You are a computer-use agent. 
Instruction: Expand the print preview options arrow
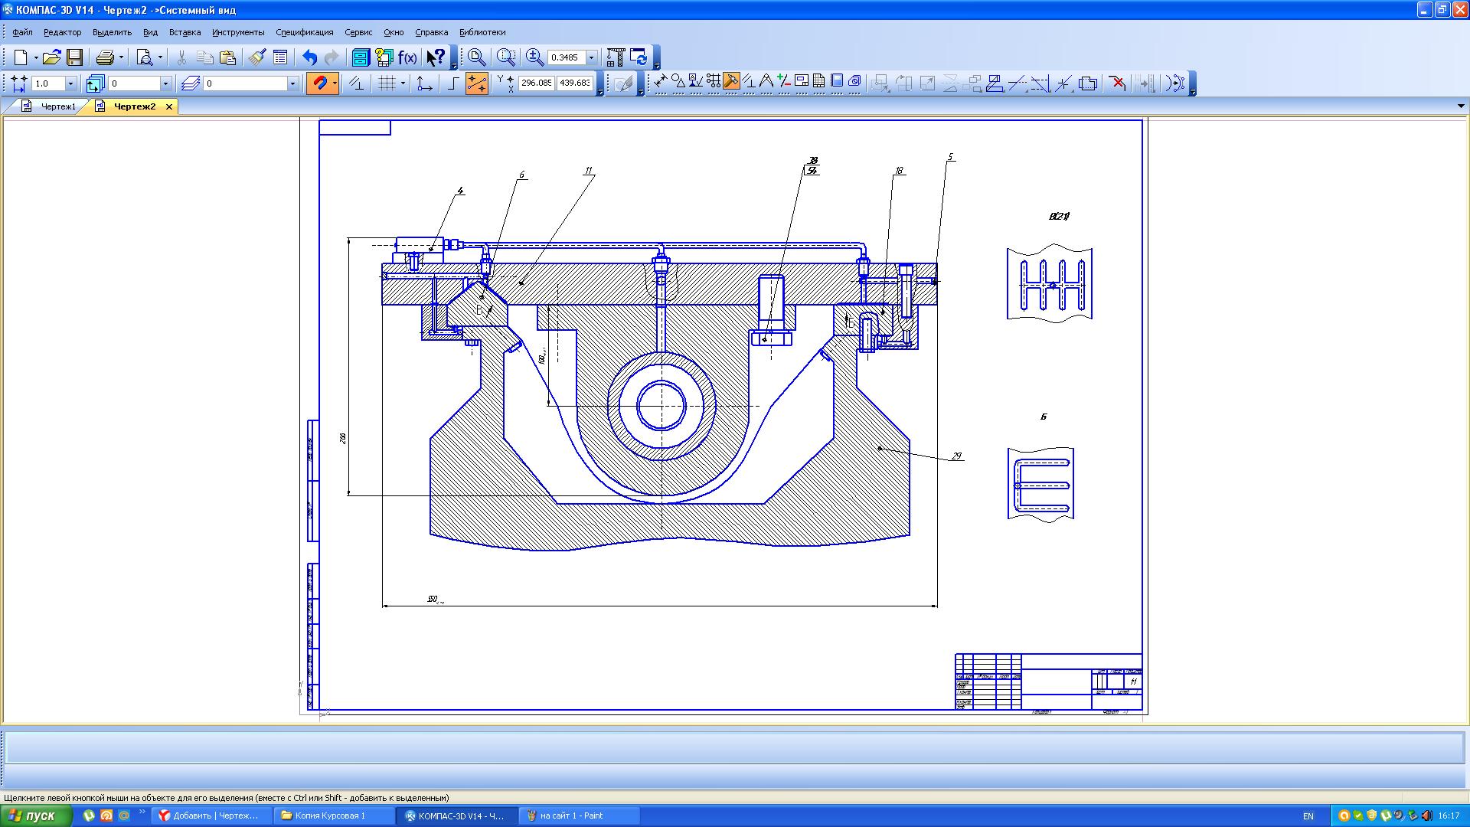point(160,58)
